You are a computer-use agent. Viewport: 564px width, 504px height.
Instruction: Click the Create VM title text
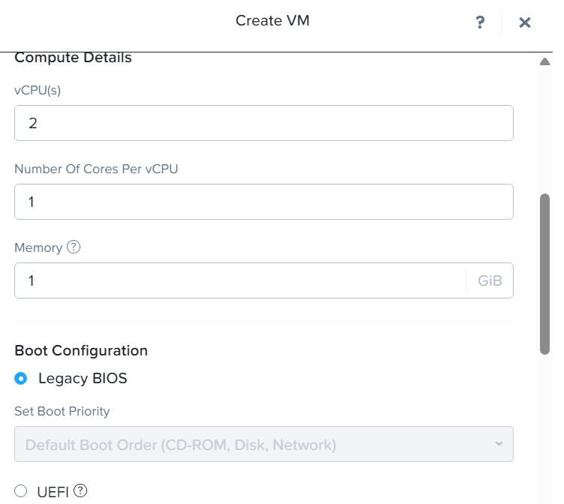click(x=273, y=20)
